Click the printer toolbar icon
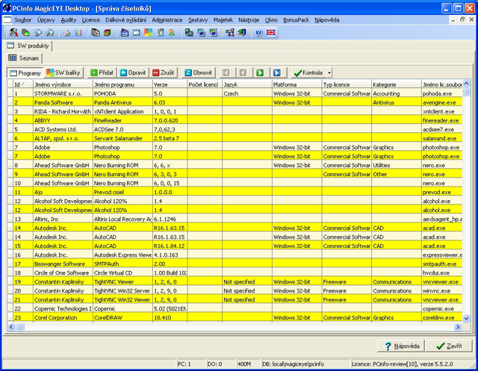Screen dimensions: 478x371 [x=66, y=32]
